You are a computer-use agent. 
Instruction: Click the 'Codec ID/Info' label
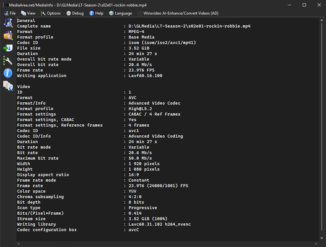click(x=34, y=136)
